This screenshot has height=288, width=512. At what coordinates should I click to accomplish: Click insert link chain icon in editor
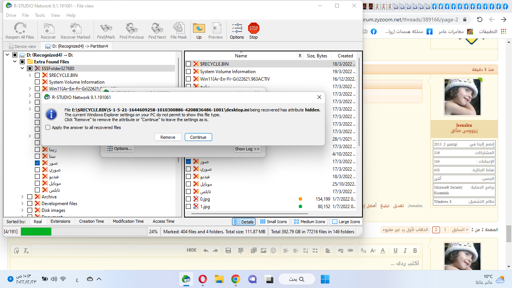[x=350, y=250]
